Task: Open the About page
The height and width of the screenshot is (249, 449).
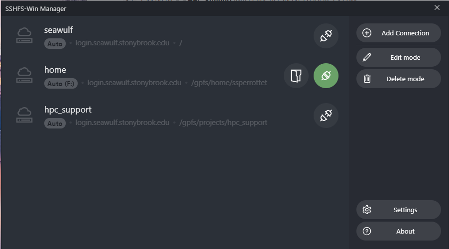Action: tap(398, 231)
